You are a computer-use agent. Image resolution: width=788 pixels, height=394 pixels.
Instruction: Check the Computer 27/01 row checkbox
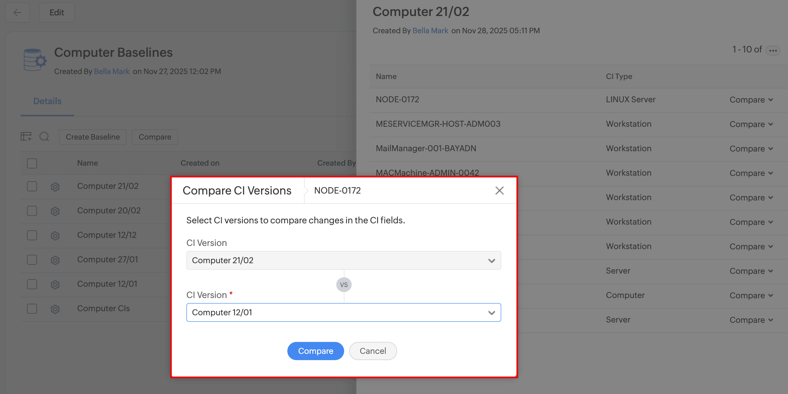tap(32, 260)
